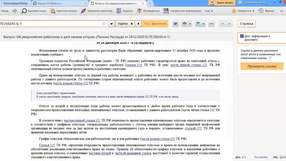Open Сервисный центр
The image size is (286, 161).
pyautogui.click(x=252, y=3)
